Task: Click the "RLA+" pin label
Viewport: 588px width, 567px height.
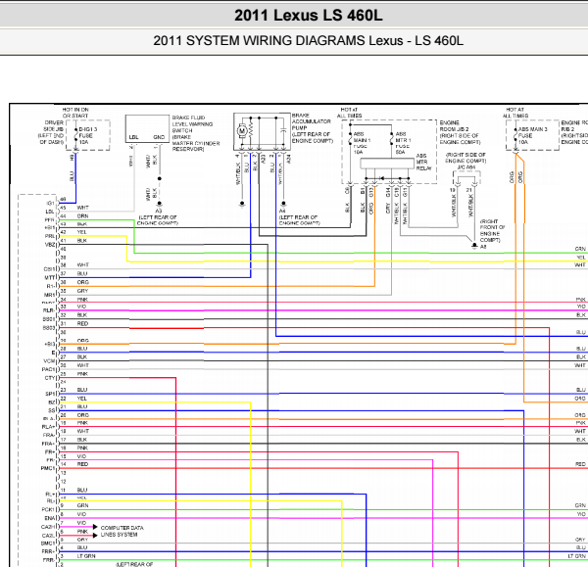Action: pos(48,427)
